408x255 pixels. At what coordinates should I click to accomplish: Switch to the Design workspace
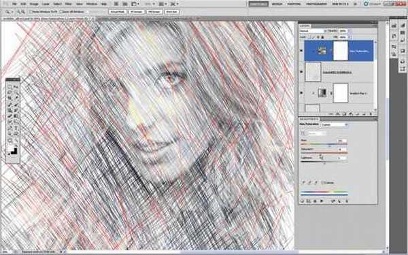[277, 4]
